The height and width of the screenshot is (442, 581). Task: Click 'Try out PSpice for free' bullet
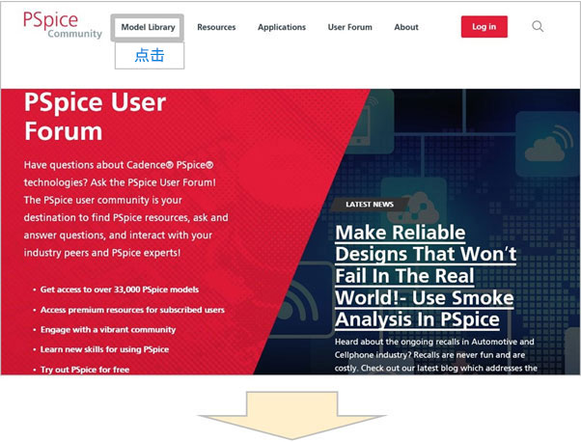click(85, 370)
